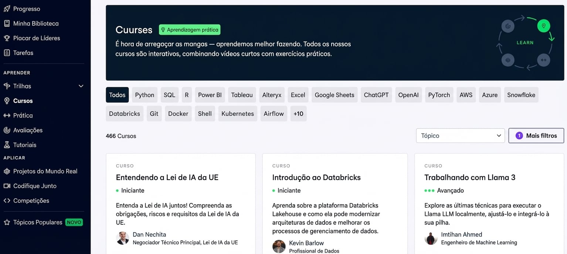Click the pin icon beside Cursos
This screenshot has height=254, width=567.
(7, 101)
